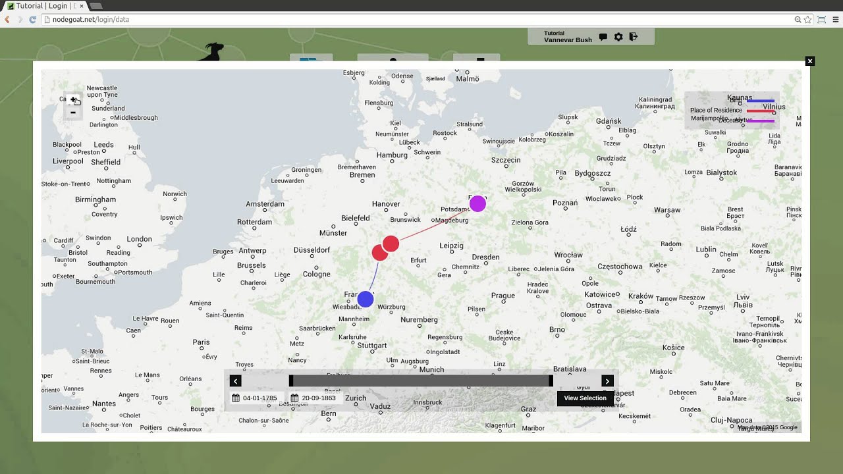
Task: Select the red dot joined to blue line
Action: click(x=379, y=253)
